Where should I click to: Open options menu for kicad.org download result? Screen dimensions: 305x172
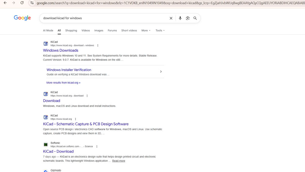click(x=87, y=96)
